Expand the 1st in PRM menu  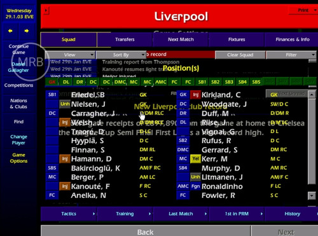click(237, 214)
